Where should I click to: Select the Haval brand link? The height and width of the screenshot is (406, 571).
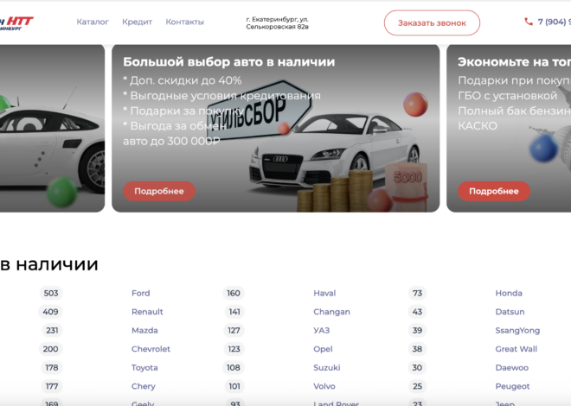[x=324, y=293]
